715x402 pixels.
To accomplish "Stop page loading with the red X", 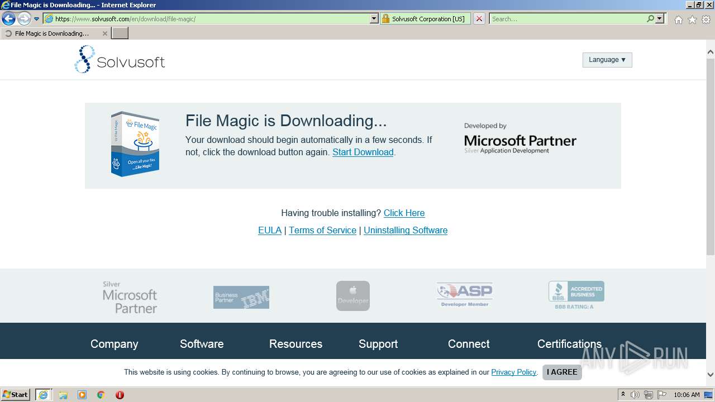I will (x=479, y=18).
